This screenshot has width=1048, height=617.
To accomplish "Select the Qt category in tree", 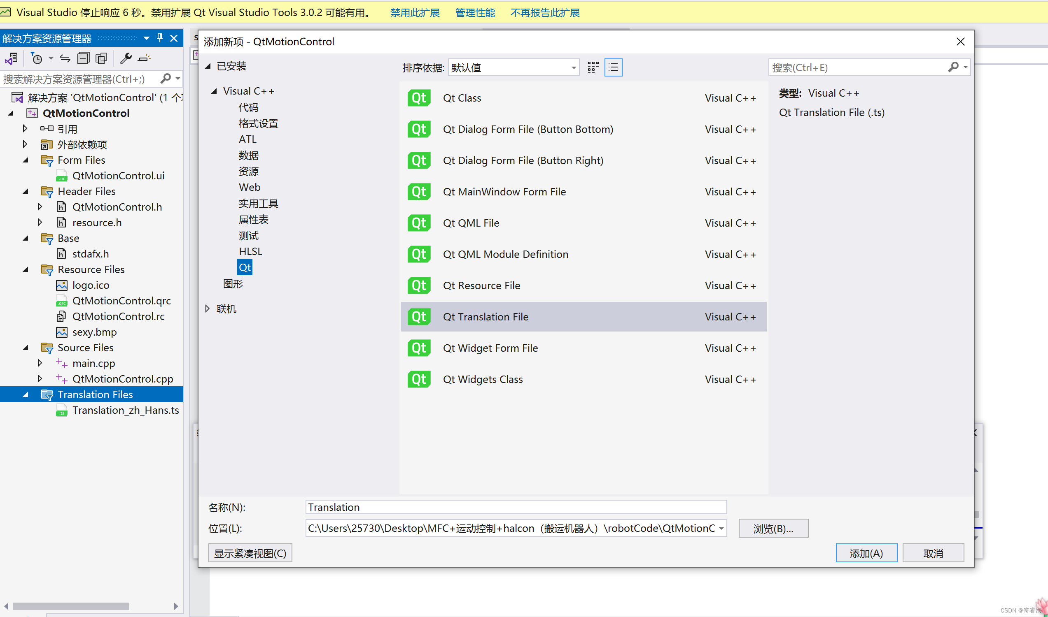I will (245, 267).
